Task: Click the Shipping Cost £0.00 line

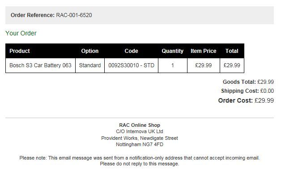Action: (x=247, y=91)
